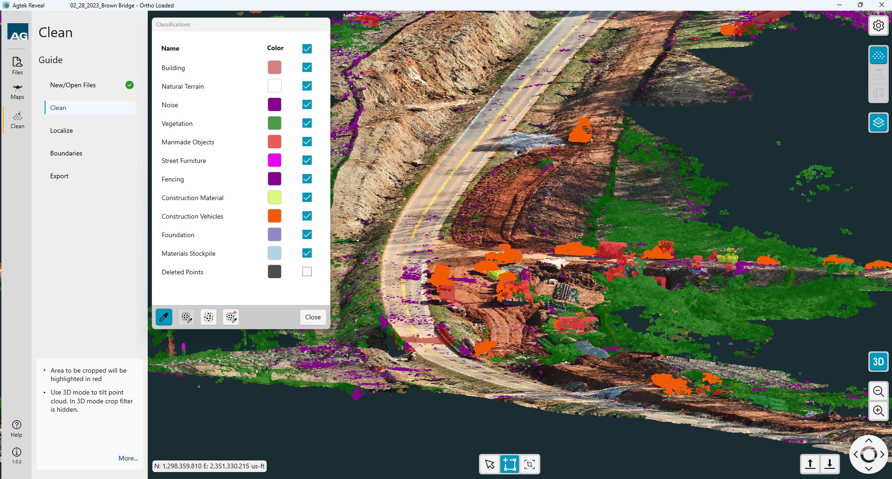
Task: Click the zoom out magnifier icon
Action: 878,391
